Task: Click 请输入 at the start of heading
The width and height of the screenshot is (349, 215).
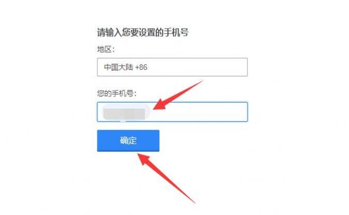Action: click(x=109, y=33)
